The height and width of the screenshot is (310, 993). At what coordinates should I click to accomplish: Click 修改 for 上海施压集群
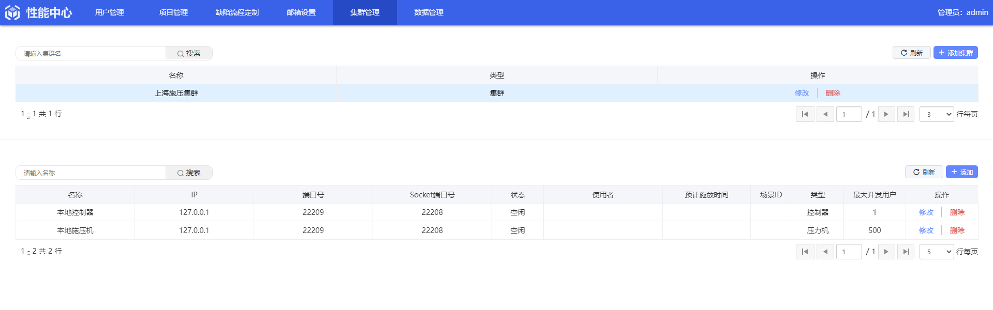pos(802,93)
